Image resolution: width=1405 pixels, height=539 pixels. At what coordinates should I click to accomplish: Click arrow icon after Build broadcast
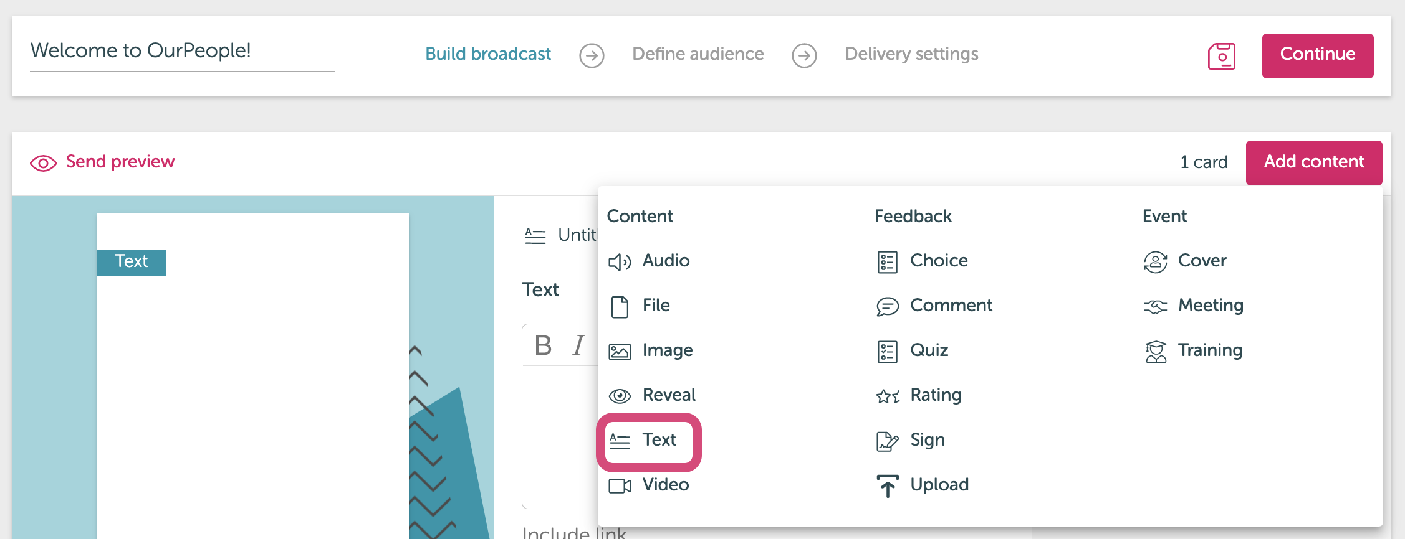click(x=592, y=56)
